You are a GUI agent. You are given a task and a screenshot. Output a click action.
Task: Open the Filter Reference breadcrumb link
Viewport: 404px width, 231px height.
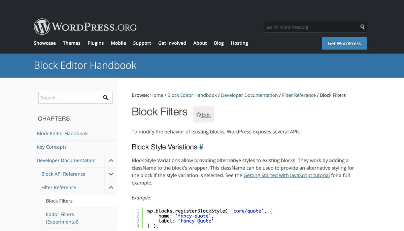pos(299,95)
